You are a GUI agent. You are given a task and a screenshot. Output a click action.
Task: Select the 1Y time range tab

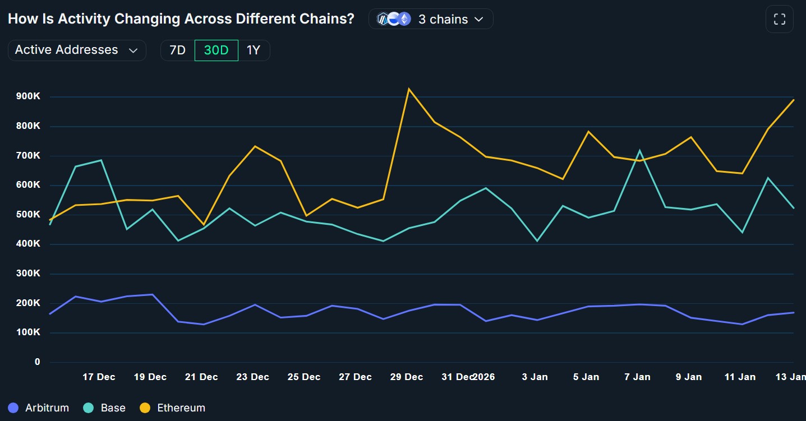click(x=255, y=50)
